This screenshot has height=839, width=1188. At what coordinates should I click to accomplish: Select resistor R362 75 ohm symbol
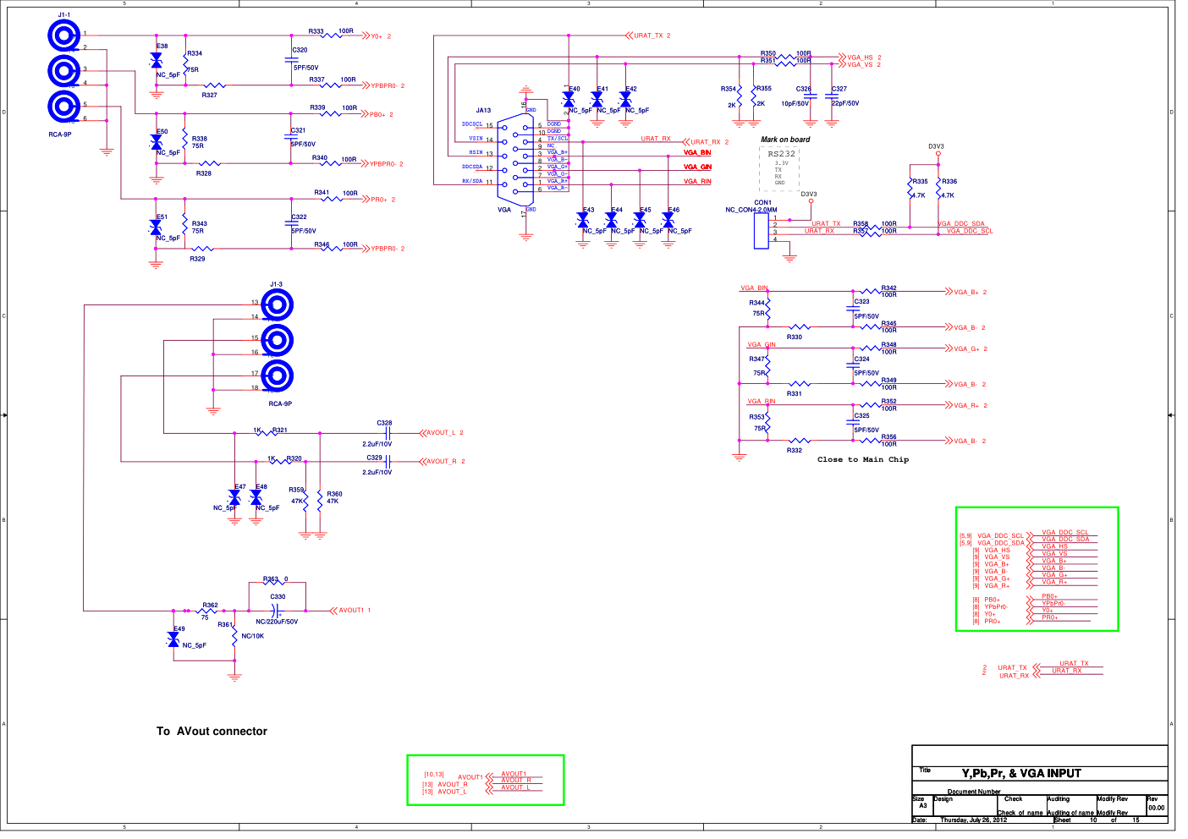[x=208, y=611]
